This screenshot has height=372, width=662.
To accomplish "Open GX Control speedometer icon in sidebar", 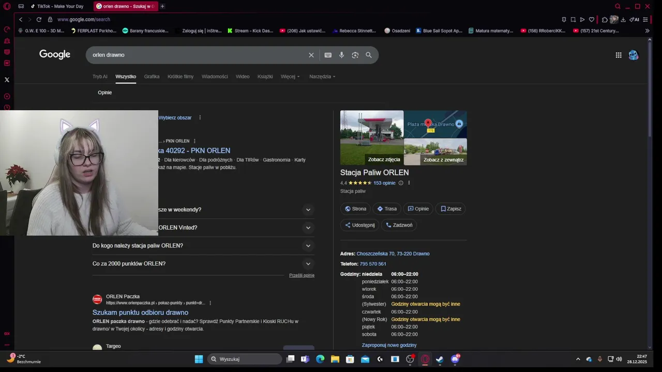I will pos(7,29).
